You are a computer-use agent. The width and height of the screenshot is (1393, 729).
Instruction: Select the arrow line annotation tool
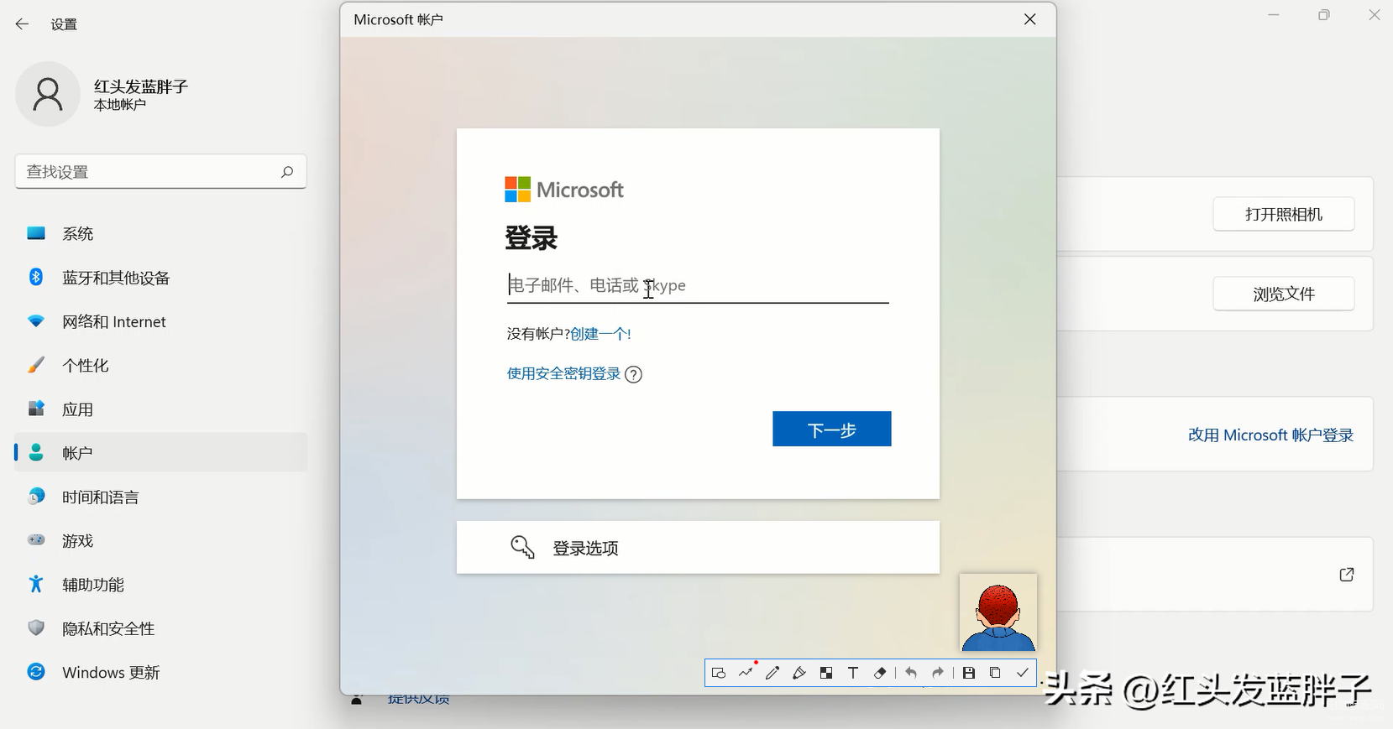click(746, 672)
